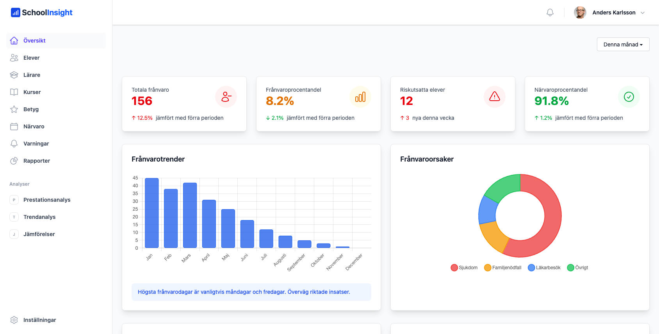Toggle Familjenödfall legend entry
The width and height of the screenshot is (659, 334).
[x=502, y=268]
